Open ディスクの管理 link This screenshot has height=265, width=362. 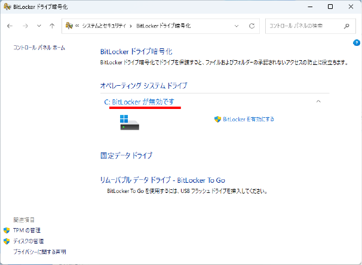[29, 241]
